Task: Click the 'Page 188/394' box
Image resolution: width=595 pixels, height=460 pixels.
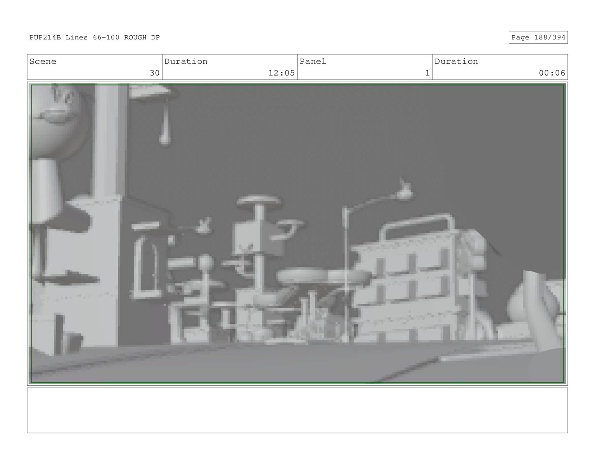Action: click(x=538, y=38)
